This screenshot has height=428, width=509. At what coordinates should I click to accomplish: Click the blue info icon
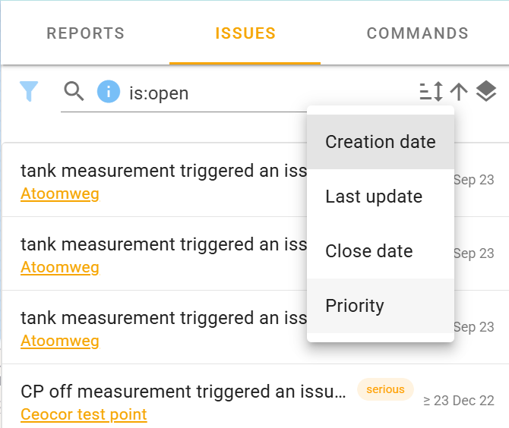coord(109,93)
